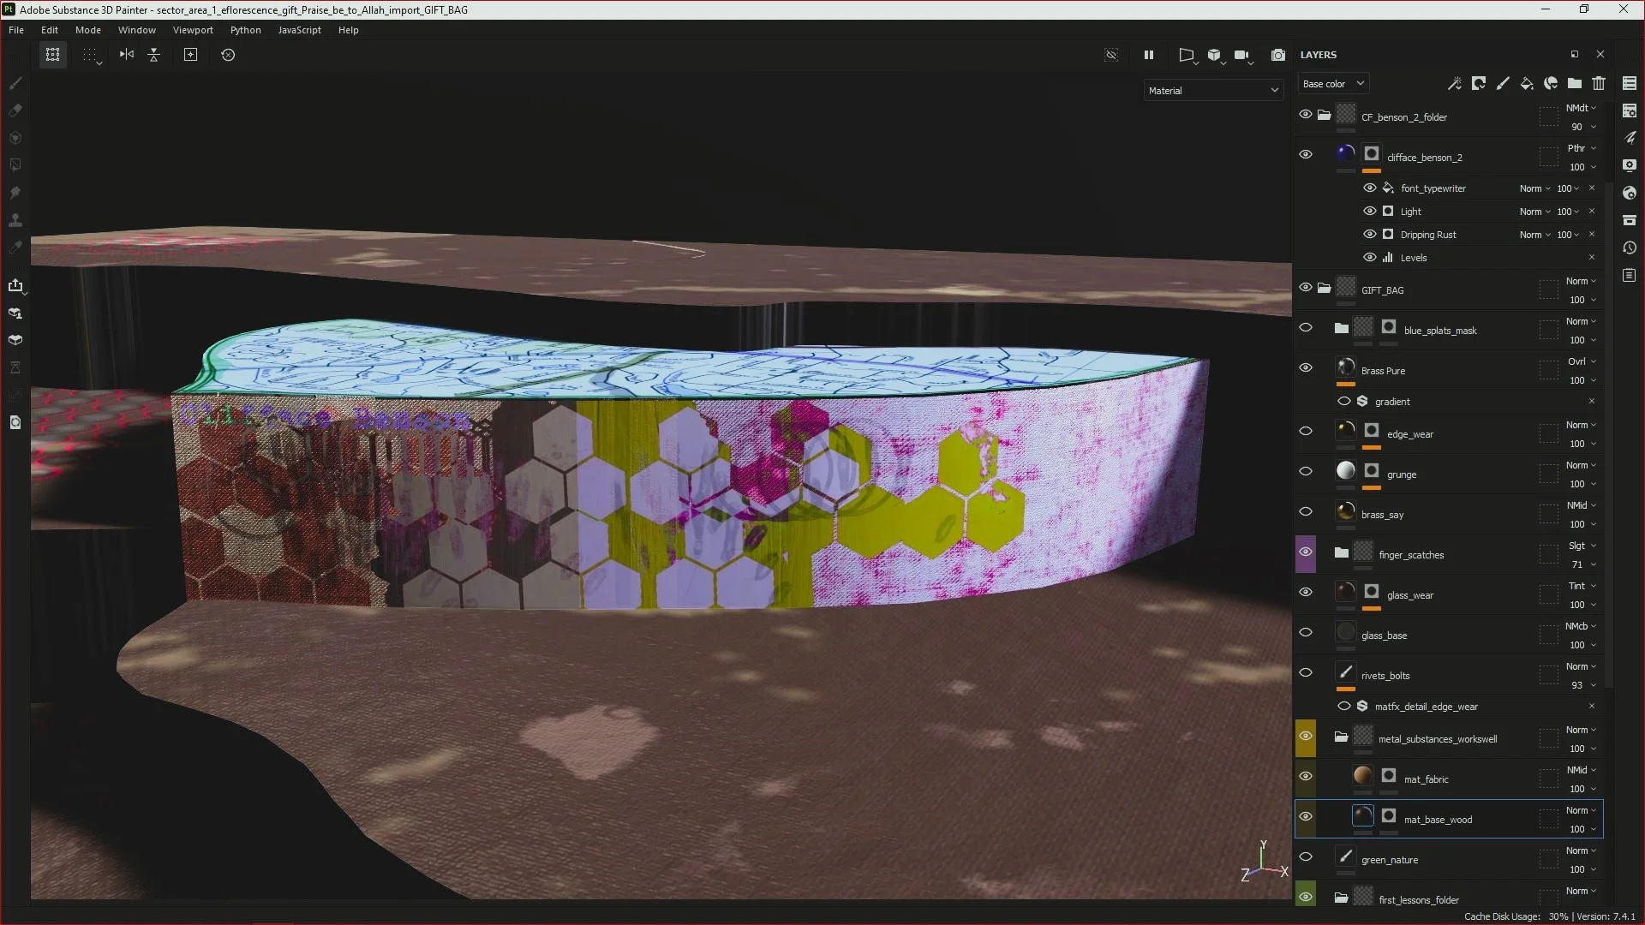Toggle visibility of Dripping Rust effect
Screen dimensions: 1645x925
point(1369,235)
